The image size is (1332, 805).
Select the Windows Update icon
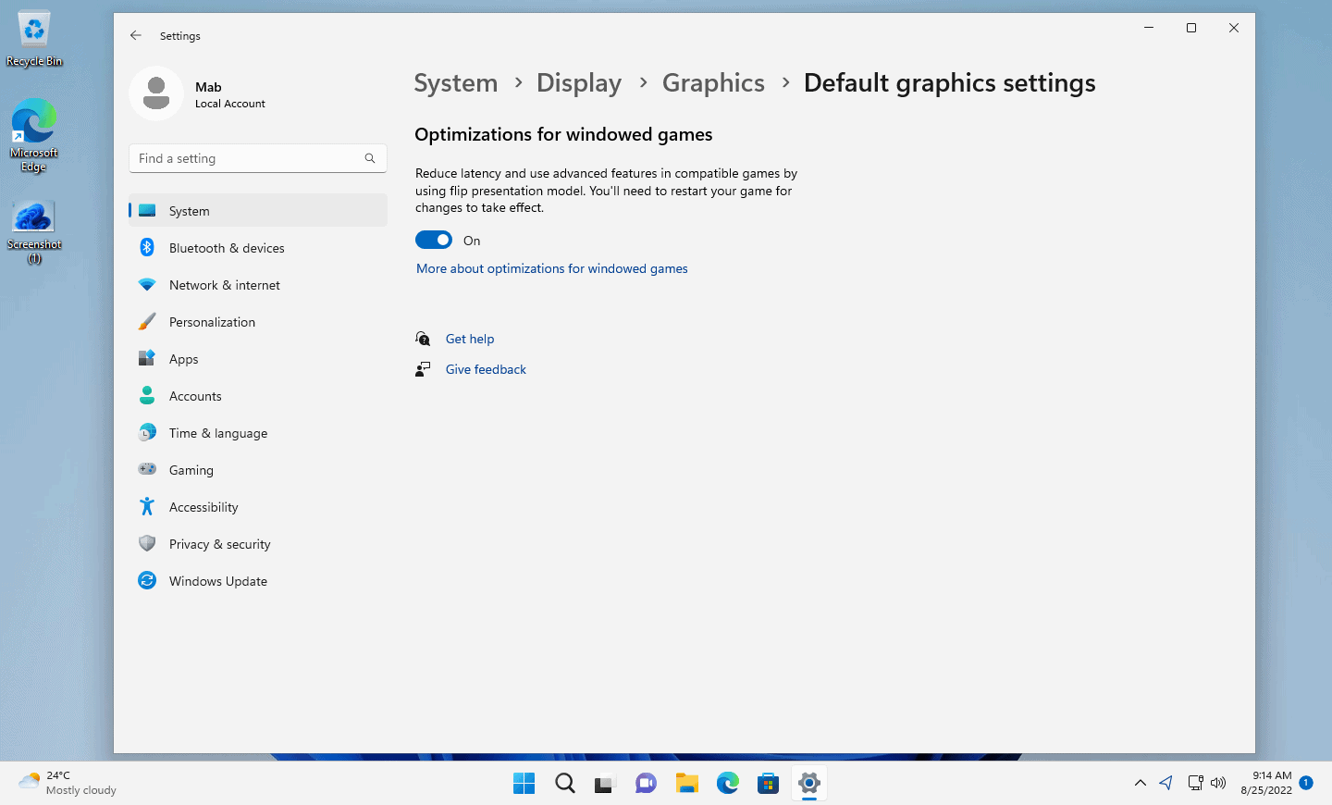coord(147,580)
